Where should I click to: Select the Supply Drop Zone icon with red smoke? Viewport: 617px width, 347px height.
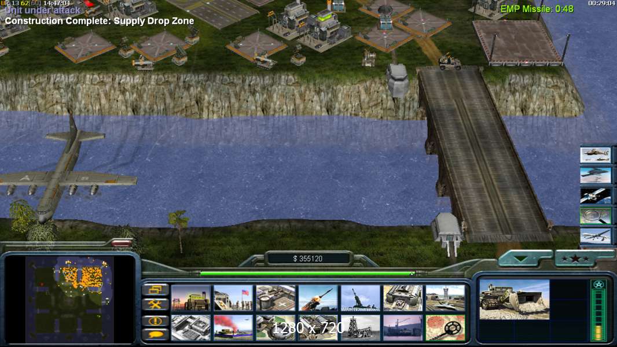tap(233, 327)
